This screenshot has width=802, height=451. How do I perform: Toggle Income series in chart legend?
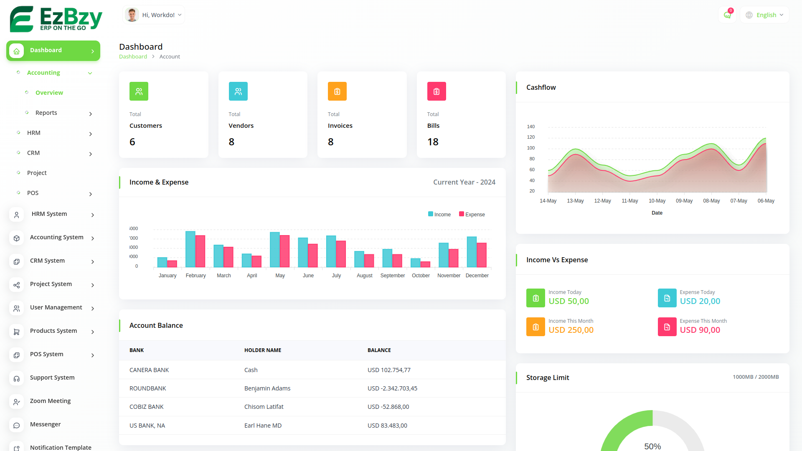pyautogui.click(x=439, y=214)
